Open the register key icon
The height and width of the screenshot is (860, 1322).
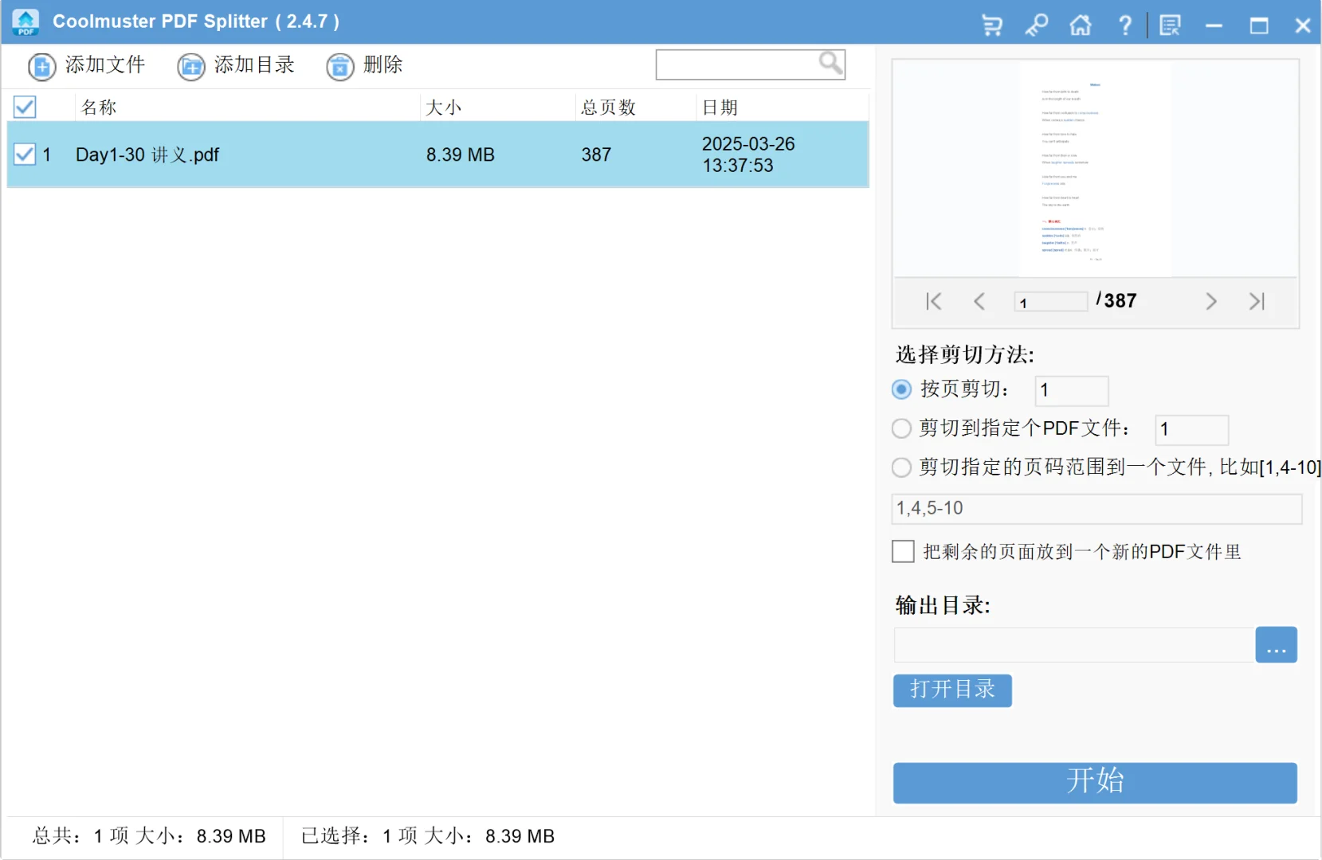1036,25
